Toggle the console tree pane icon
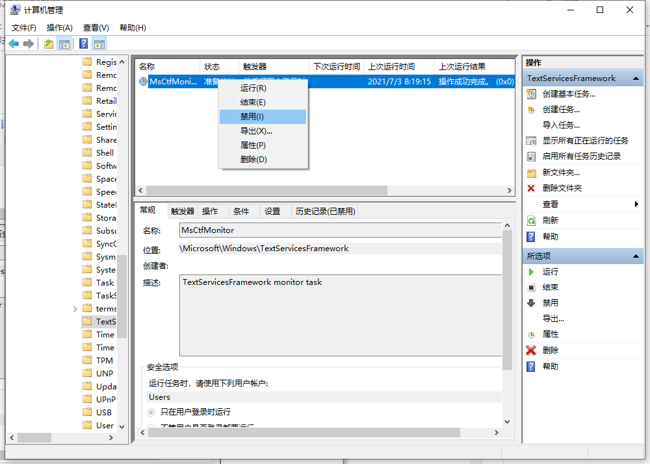The image size is (650, 464). (62, 43)
